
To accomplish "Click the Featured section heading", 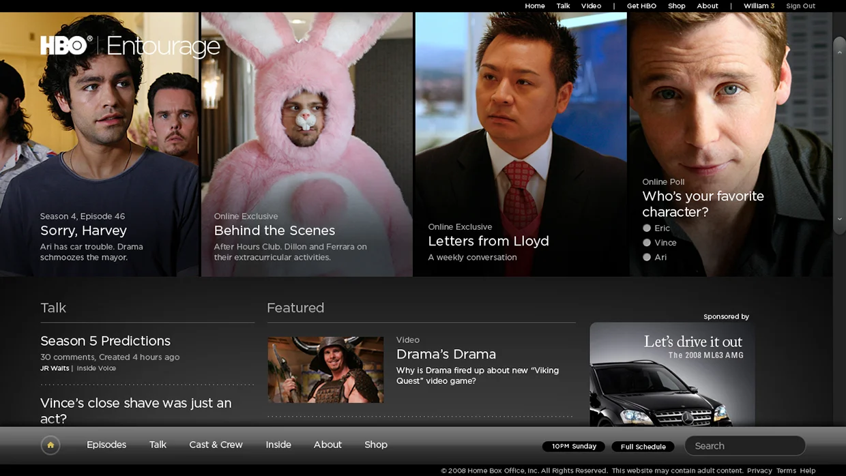I will [x=295, y=308].
